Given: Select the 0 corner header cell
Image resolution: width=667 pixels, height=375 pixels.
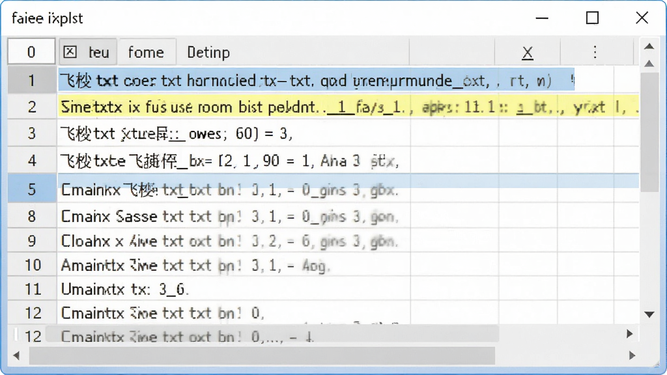Looking at the screenshot, I should pyautogui.click(x=31, y=52).
